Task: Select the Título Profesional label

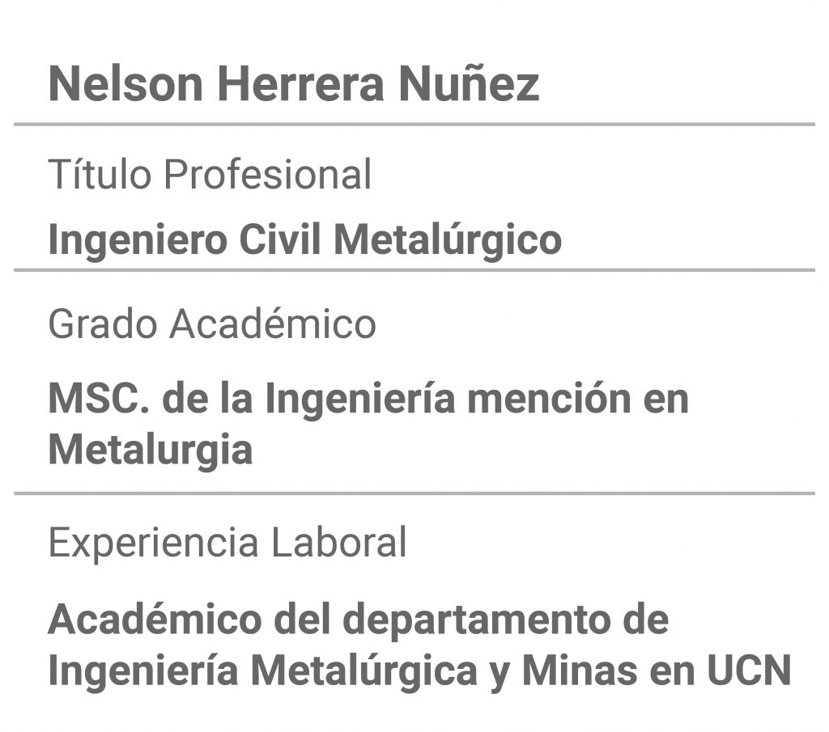Action: pos(210,174)
